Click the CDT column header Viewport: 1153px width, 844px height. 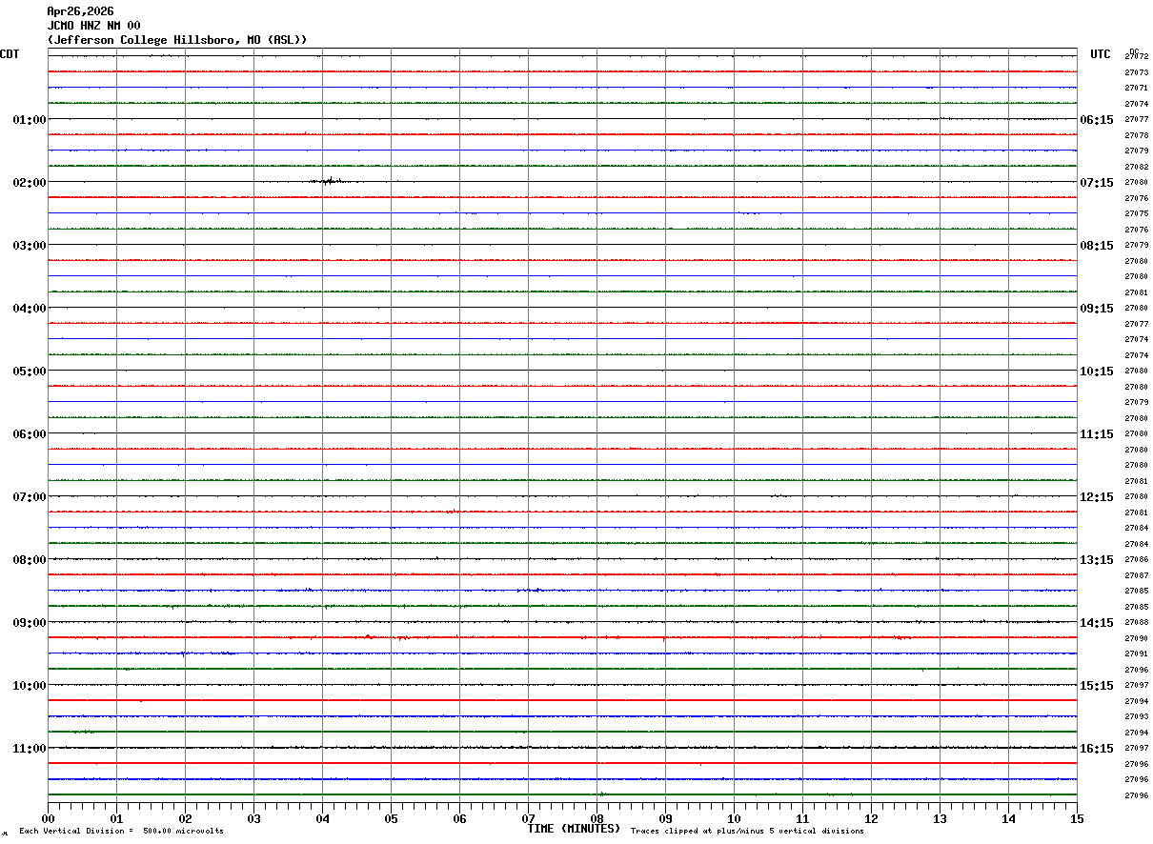[x=10, y=54]
